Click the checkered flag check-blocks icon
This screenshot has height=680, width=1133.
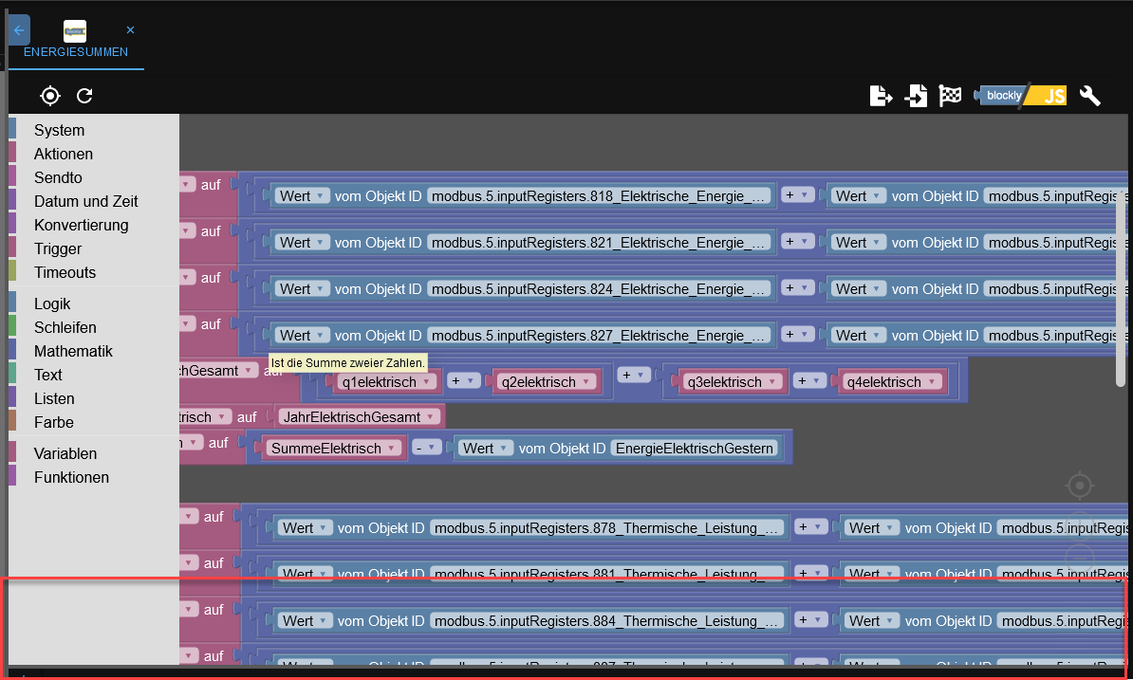pyautogui.click(x=950, y=95)
